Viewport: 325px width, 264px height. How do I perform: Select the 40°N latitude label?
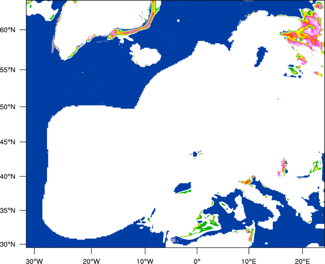tap(8, 177)
